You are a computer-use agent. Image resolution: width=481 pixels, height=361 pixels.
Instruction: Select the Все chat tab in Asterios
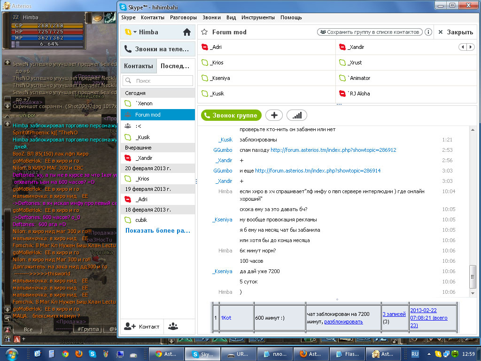click(x=28, y=330)
